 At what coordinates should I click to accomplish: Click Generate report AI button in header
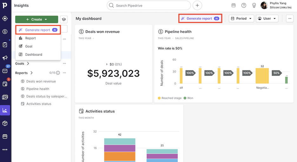200,18
